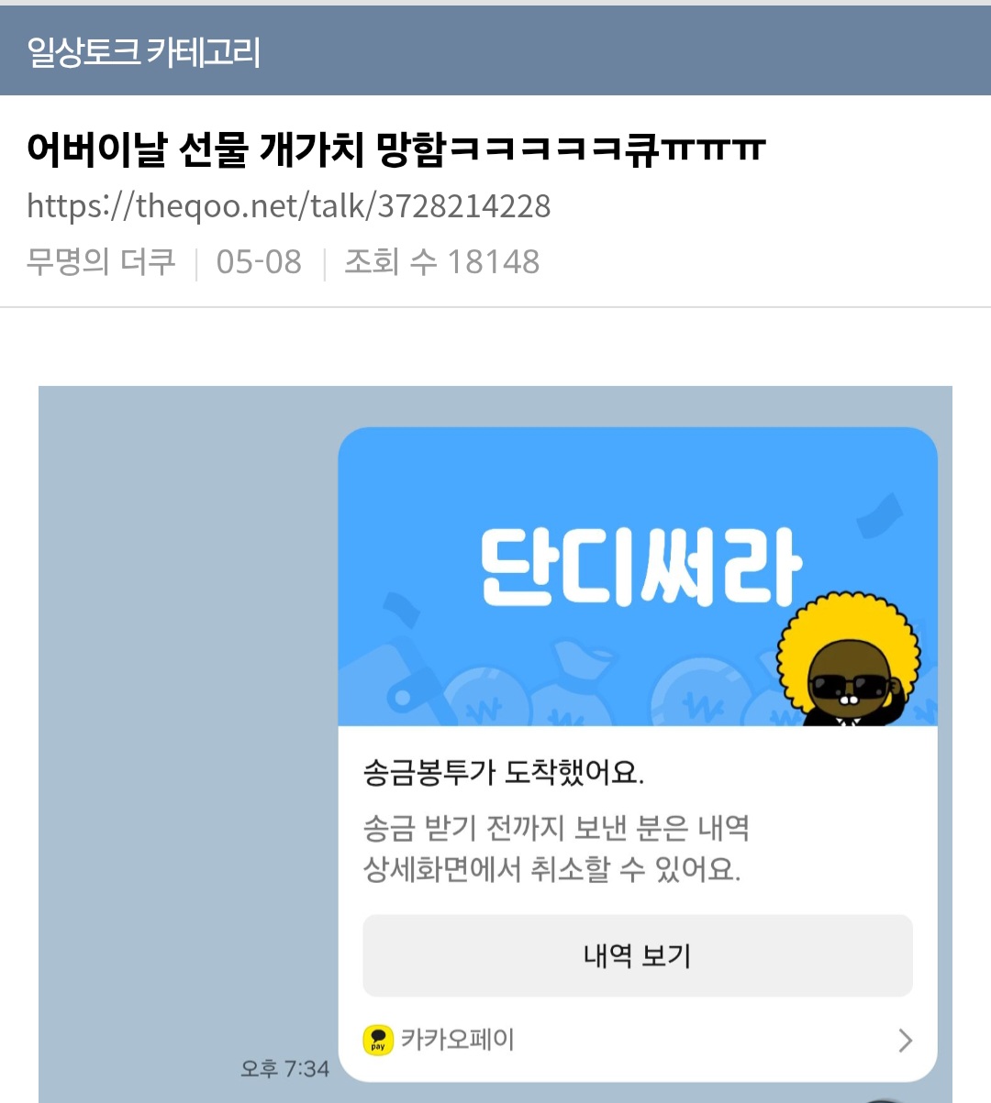Click the money bag illustration in the banner
Image resolution: width=991 pixels, height=1103 pixels.
pos(576,684)
